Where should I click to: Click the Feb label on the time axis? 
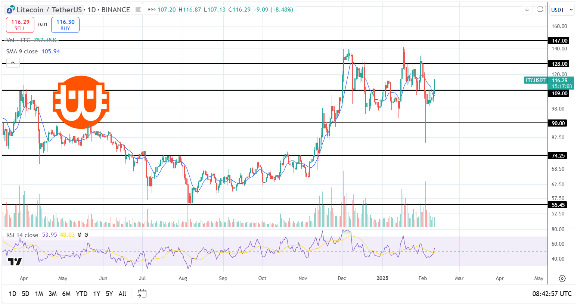[x=423, y=278]
